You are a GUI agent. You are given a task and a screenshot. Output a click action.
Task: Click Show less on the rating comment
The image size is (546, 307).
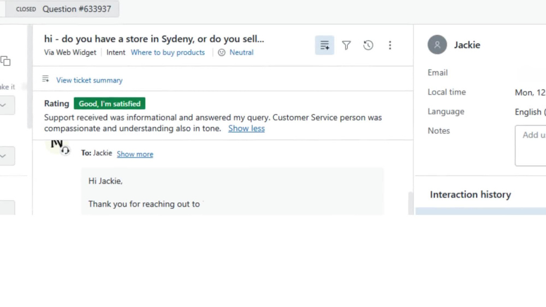pos(247,128)
